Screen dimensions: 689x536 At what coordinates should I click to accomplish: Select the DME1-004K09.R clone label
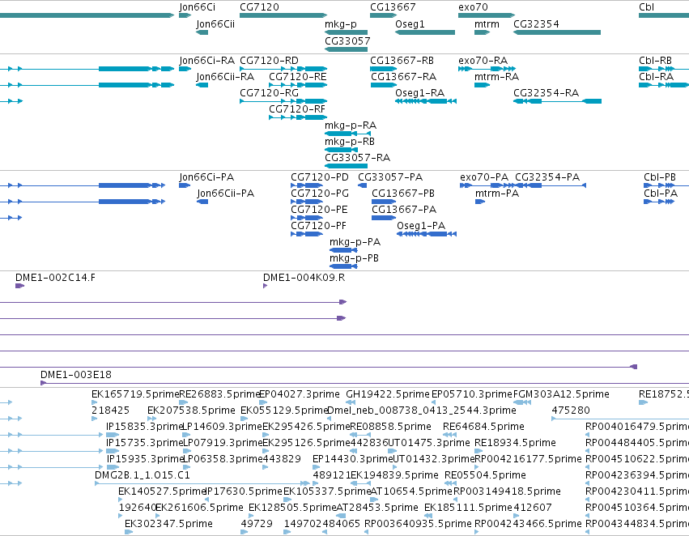pyautogui.click(x=304, y=278)
